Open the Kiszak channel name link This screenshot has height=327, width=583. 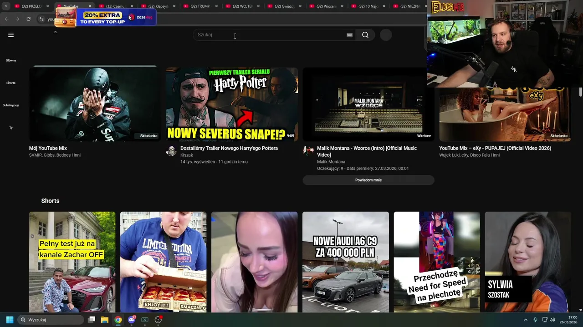[187, 155]
